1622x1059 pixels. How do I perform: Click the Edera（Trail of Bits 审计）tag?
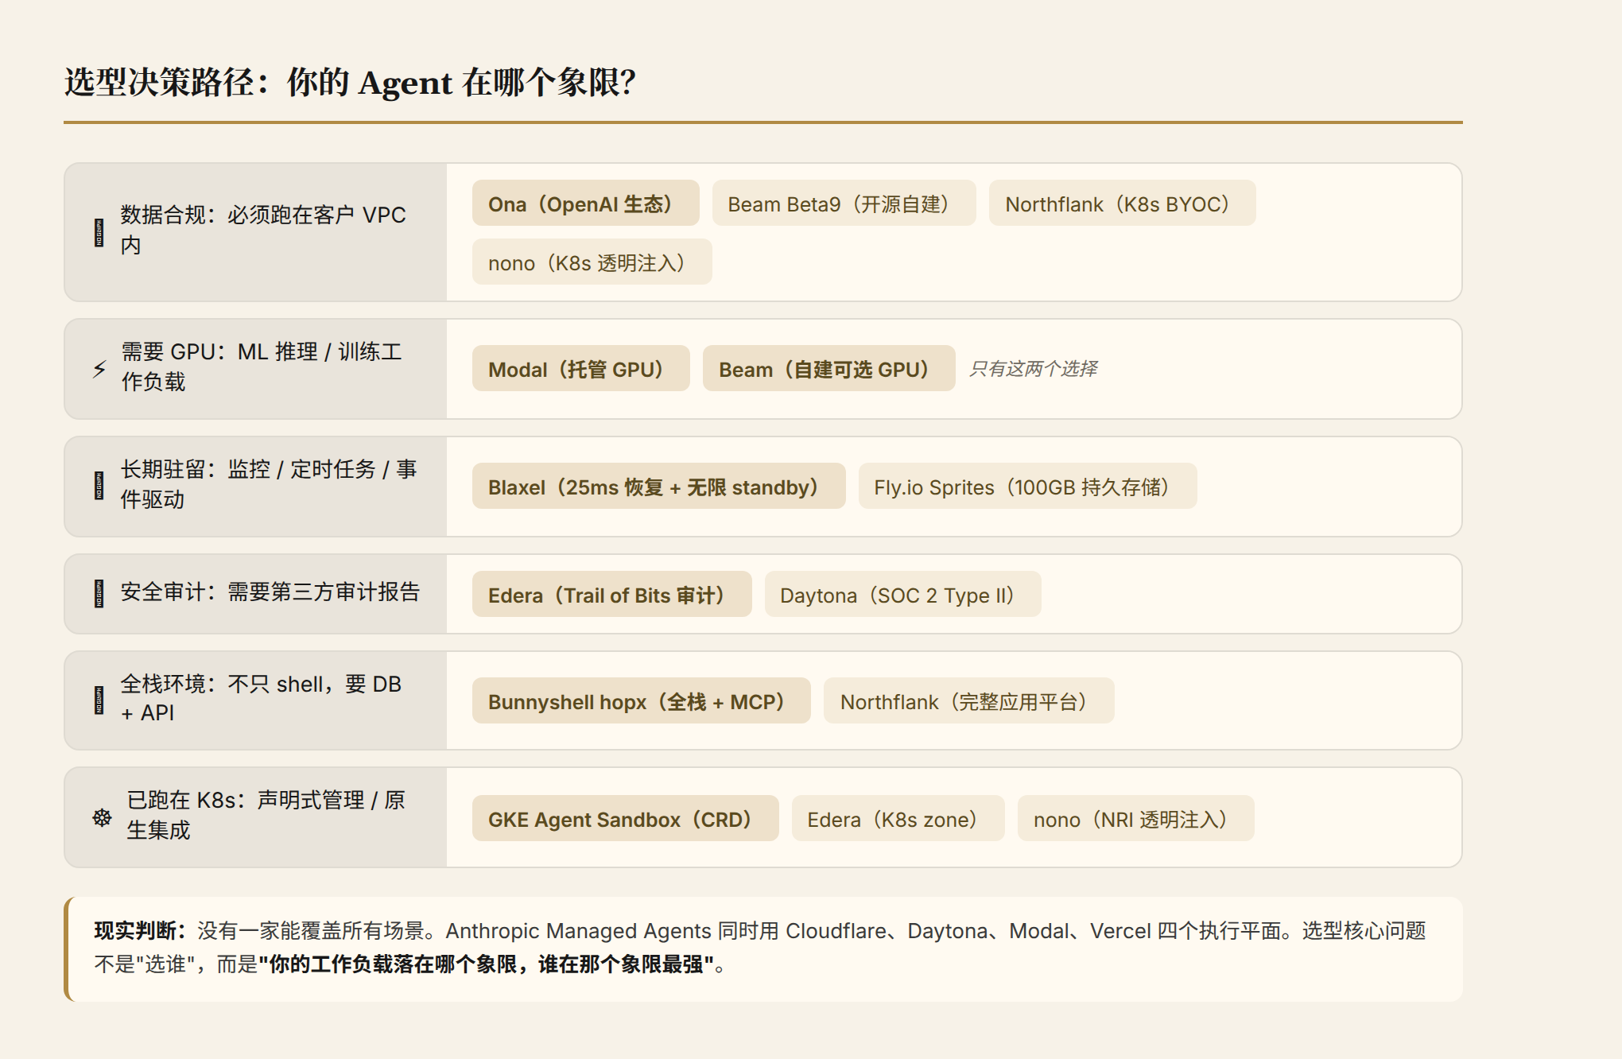611,595
